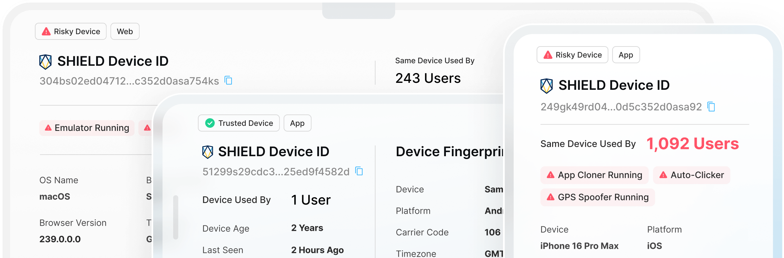Viewport: 784px width, 258px height.
Task: Click the browser version 239.0.0.0
Action: (x=60, y=239)
